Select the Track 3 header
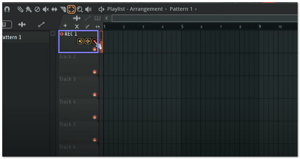This screenshot has height=159, width=300. click(x=78, y=87)
